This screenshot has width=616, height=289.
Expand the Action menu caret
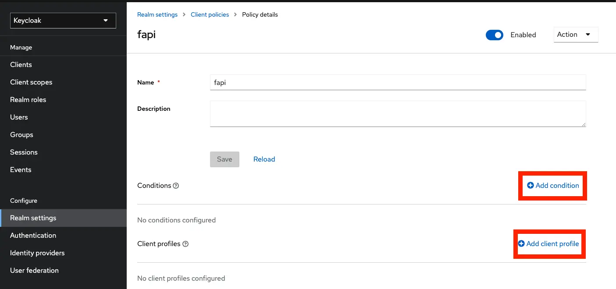588,35
